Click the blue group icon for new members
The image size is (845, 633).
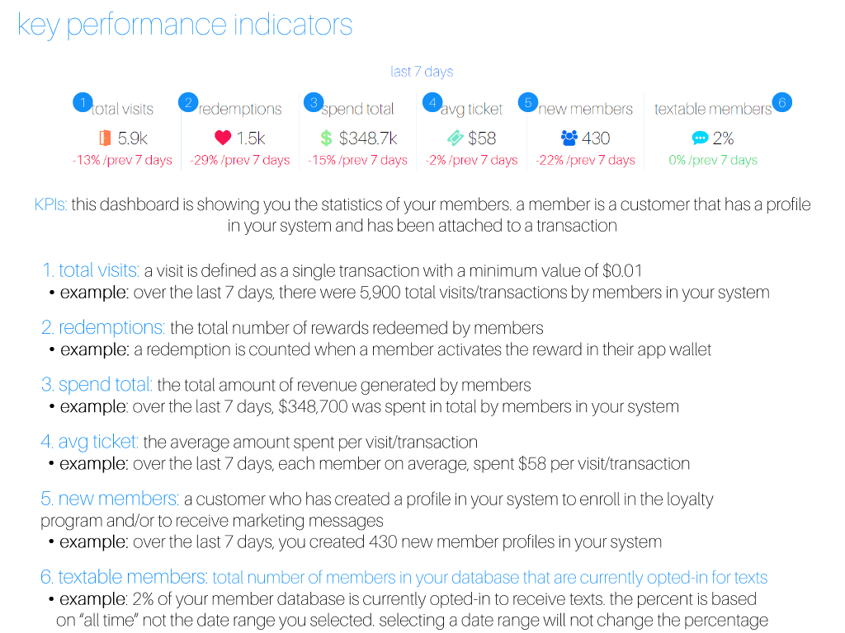click(569, 138)
